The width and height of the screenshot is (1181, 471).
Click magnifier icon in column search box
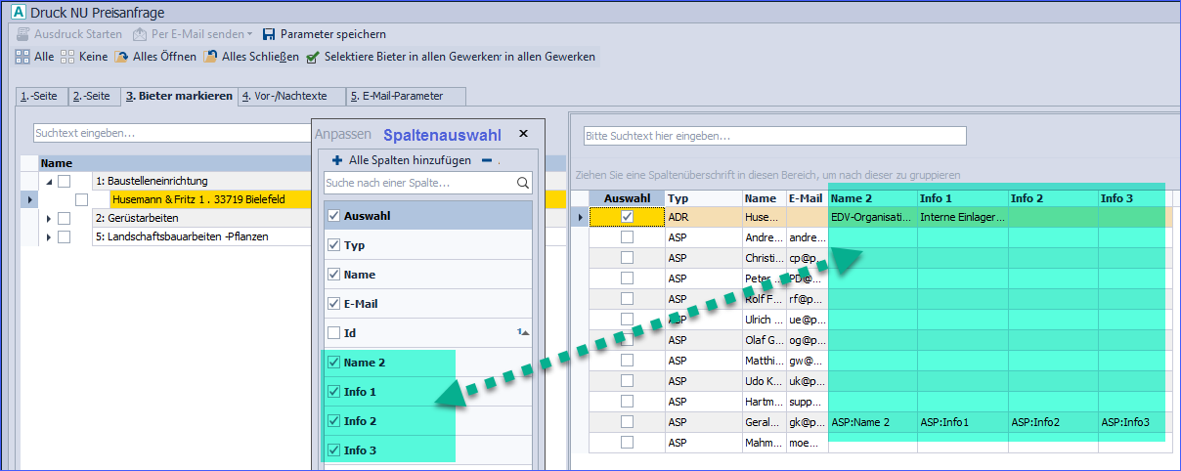523,183
